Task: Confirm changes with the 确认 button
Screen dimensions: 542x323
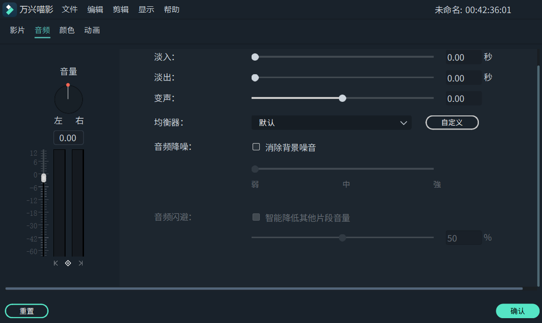Action: pos(518,311)
